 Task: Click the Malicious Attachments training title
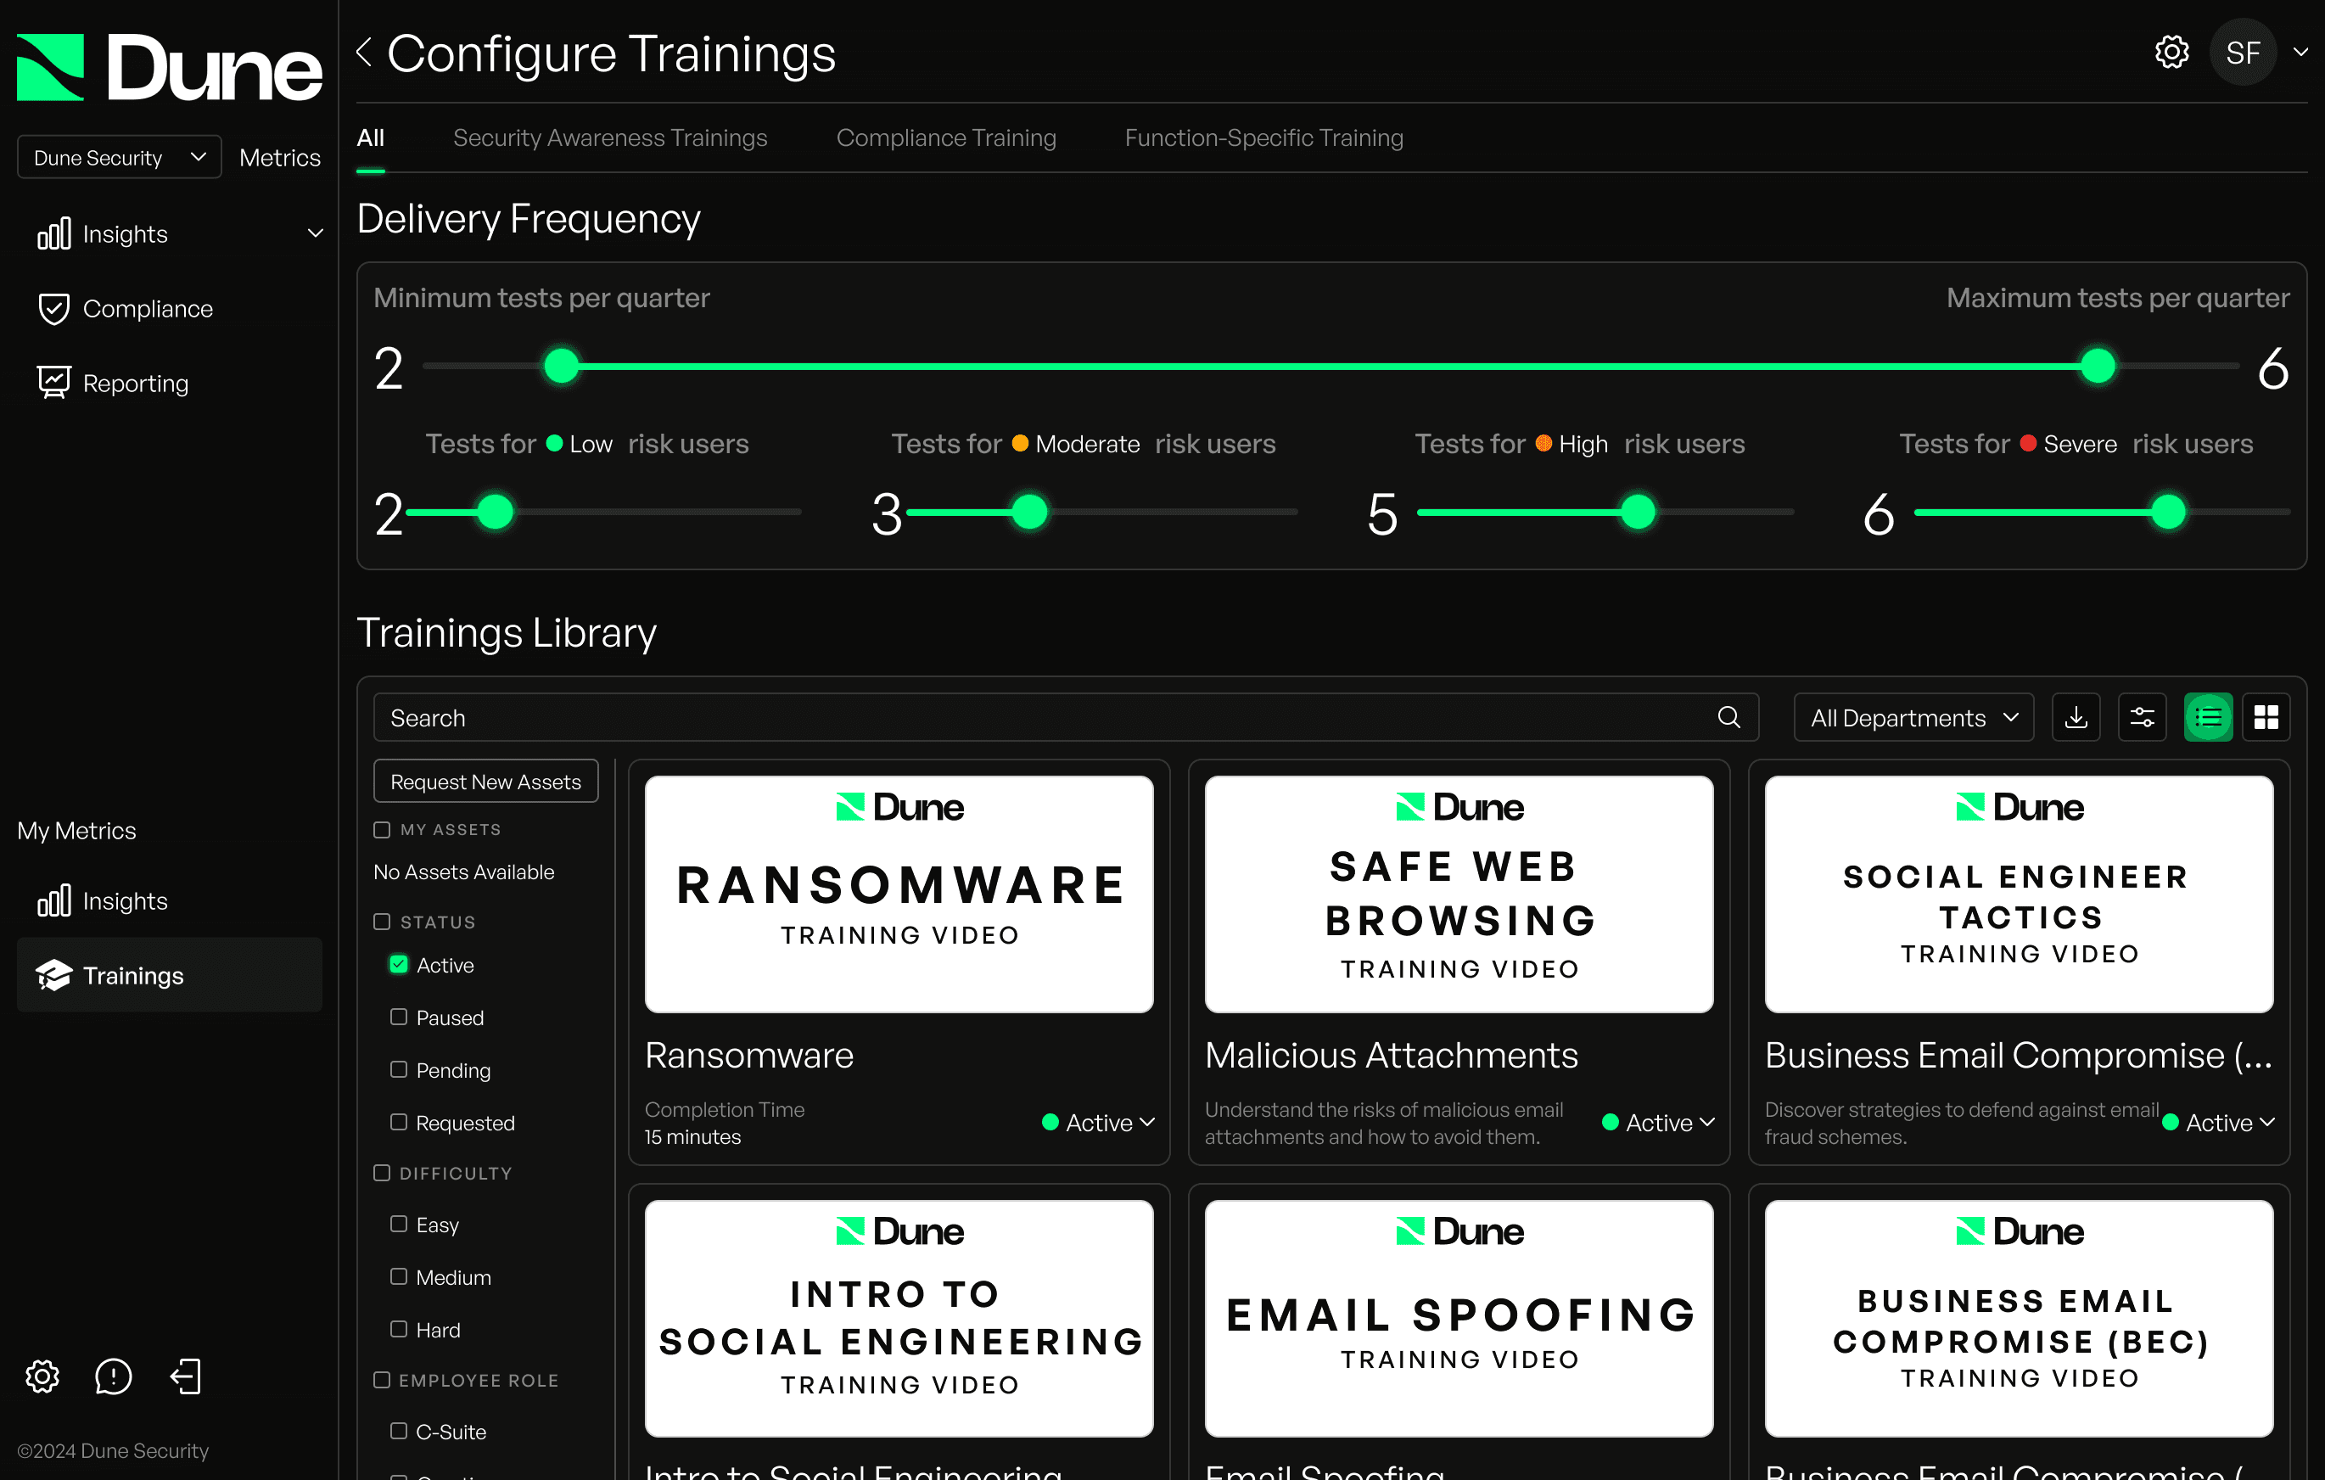[x=1392, y=1055]
